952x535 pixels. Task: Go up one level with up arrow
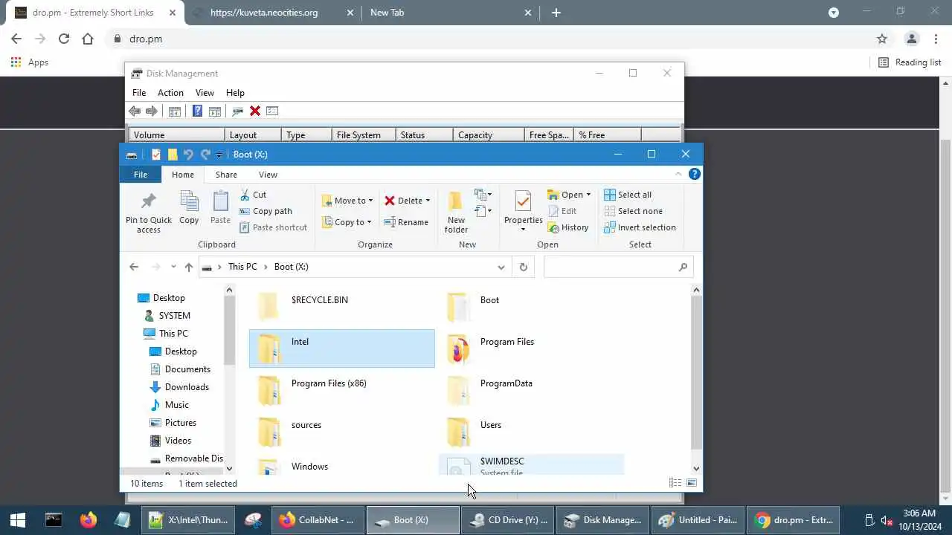[189, 267]
